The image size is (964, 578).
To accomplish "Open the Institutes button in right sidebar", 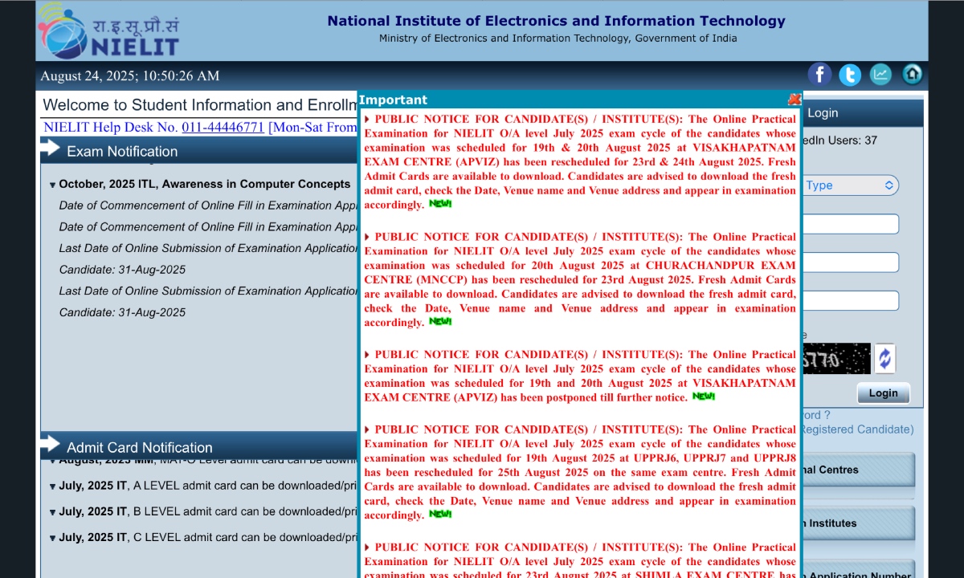I will tap(858, 523).
